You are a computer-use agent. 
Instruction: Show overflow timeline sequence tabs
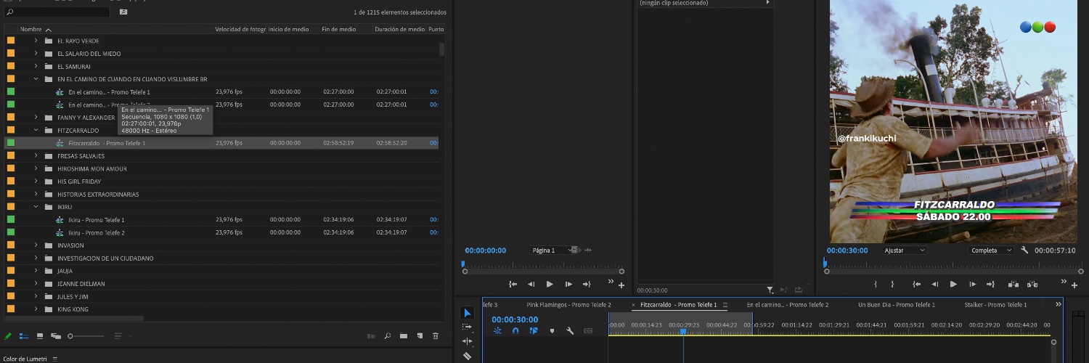coord(1059,305)
